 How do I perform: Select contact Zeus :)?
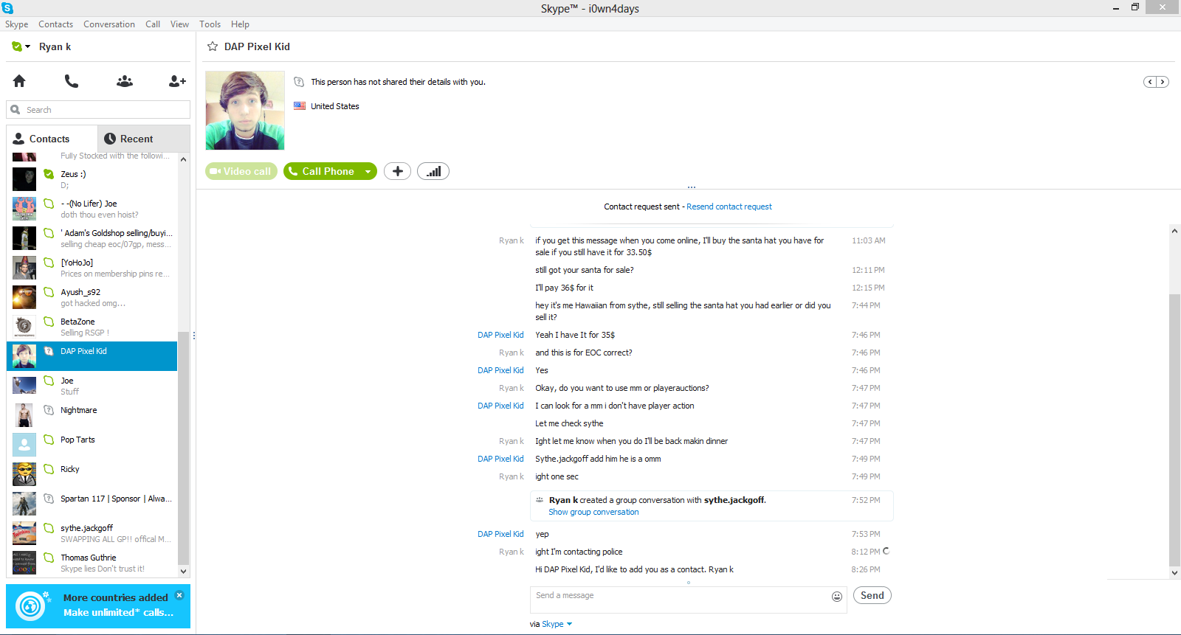tap(92, 179)
